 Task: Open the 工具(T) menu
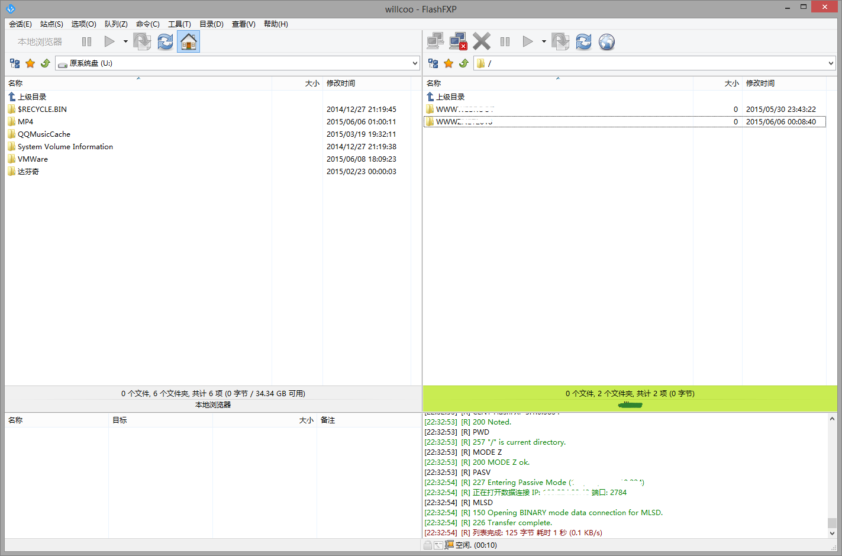tap(179, 24)
